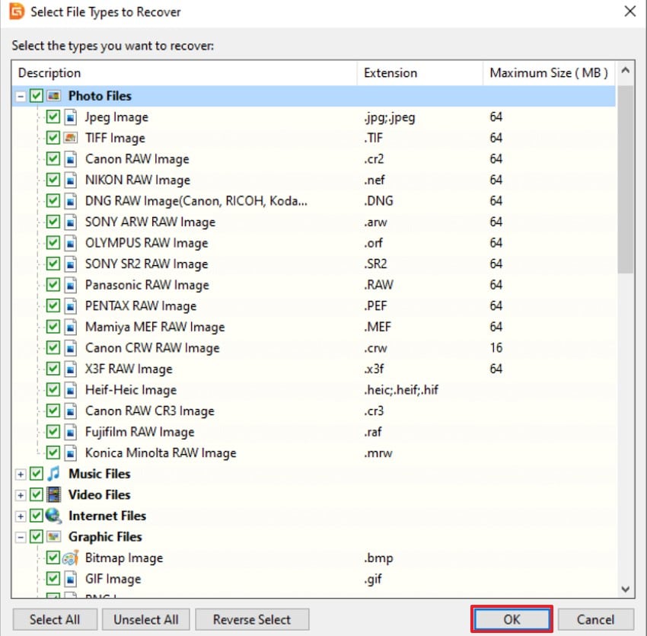Click the Internet Files globe icon
The height and width of the screenshot is (636, 647).
pyautogui.click(x=53, y=516)
